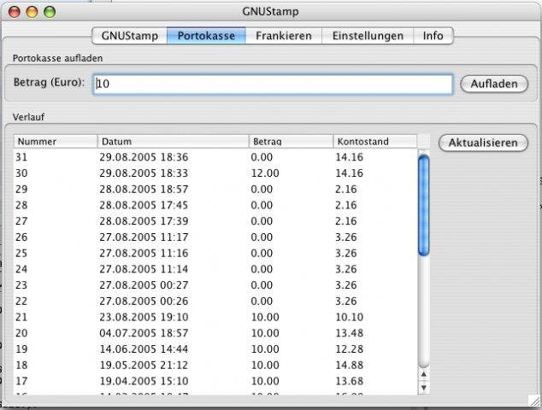
Task: Select the row dated 04.07.2005 18:57
Action: (x=215, y=333)
